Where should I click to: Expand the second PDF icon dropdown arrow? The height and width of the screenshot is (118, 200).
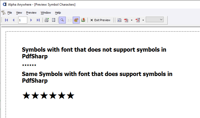tap(143, 20)
